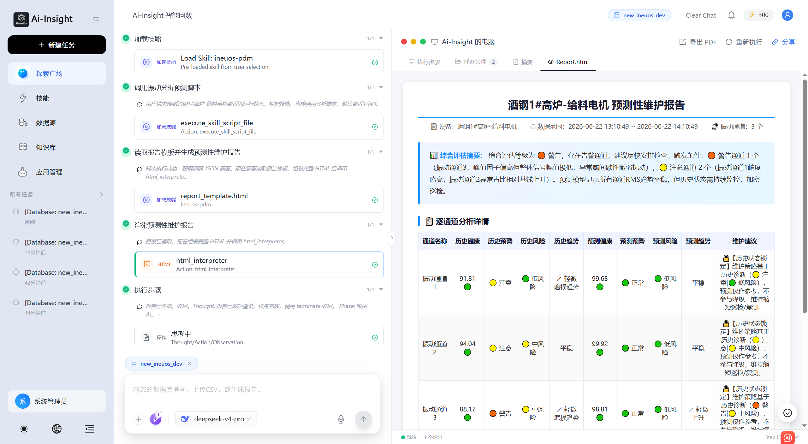Select the Report.html tab
This screenshot has height=444, width=808.
pos(568,62)
